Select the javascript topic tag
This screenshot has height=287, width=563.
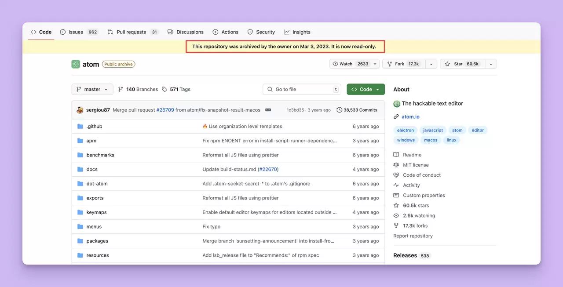point(433,130)
